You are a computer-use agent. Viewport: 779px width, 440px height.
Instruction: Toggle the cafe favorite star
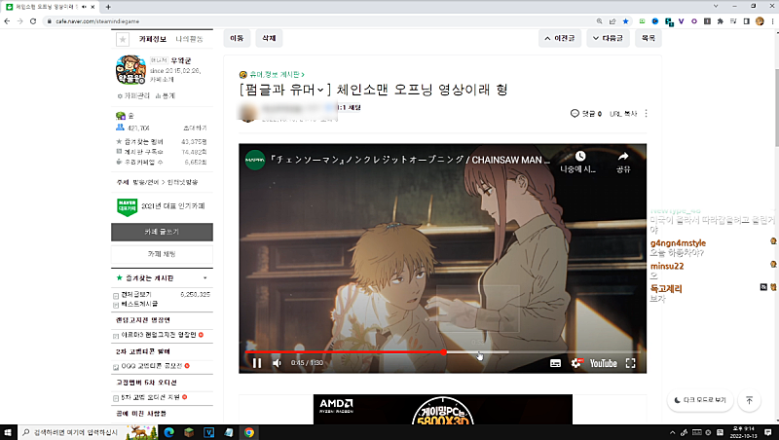123,39
